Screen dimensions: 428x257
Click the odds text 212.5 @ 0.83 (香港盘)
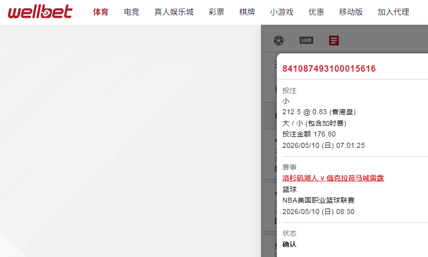pyautogui.click(x=319, y=112)
